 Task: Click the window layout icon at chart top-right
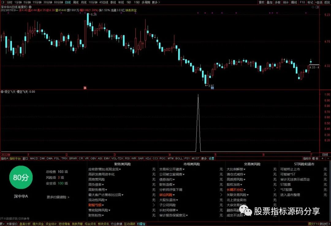coord(317,7)
